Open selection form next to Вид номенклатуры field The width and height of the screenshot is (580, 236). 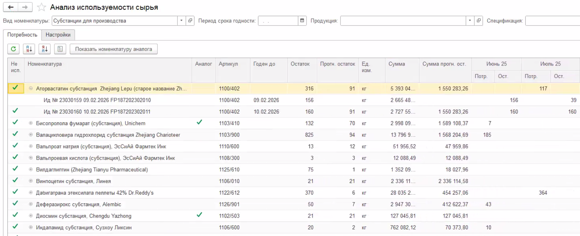[x=190, y=21]
